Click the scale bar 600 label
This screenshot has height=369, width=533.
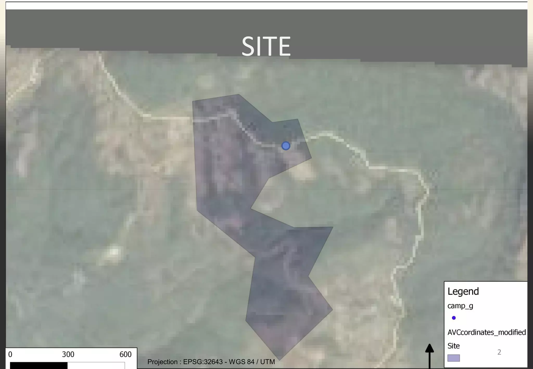[x=125, y=354]
